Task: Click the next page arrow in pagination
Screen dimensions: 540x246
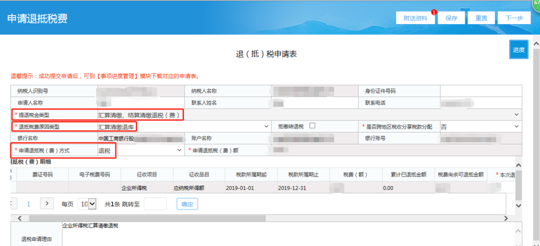Action: coord(47,203)
